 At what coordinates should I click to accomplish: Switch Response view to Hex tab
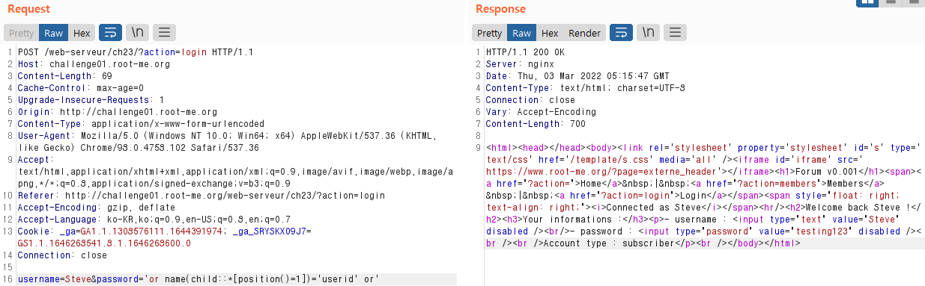(x=550, y=33)
